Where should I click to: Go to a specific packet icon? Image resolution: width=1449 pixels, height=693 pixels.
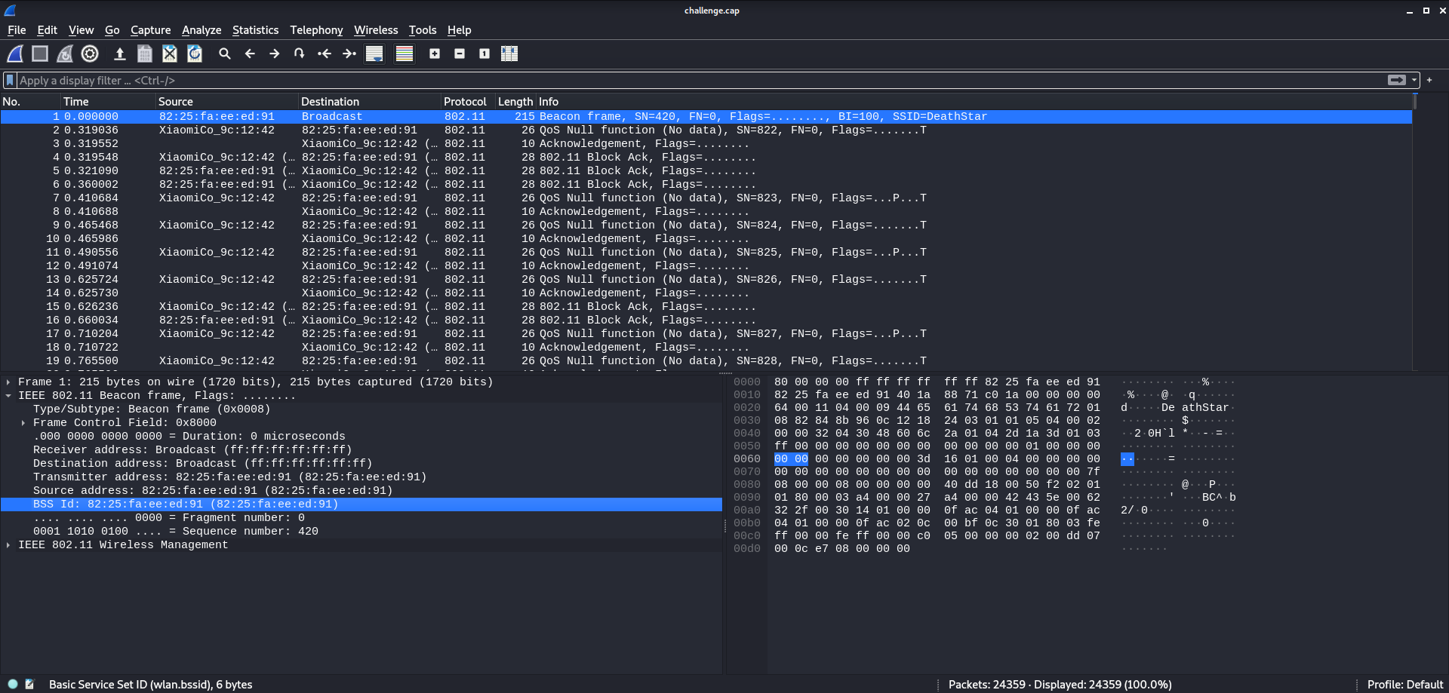(x=300, y=54)
